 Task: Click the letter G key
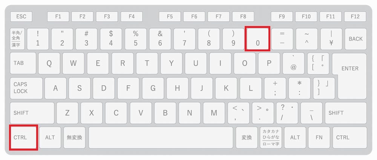click(x=153, y=88)
